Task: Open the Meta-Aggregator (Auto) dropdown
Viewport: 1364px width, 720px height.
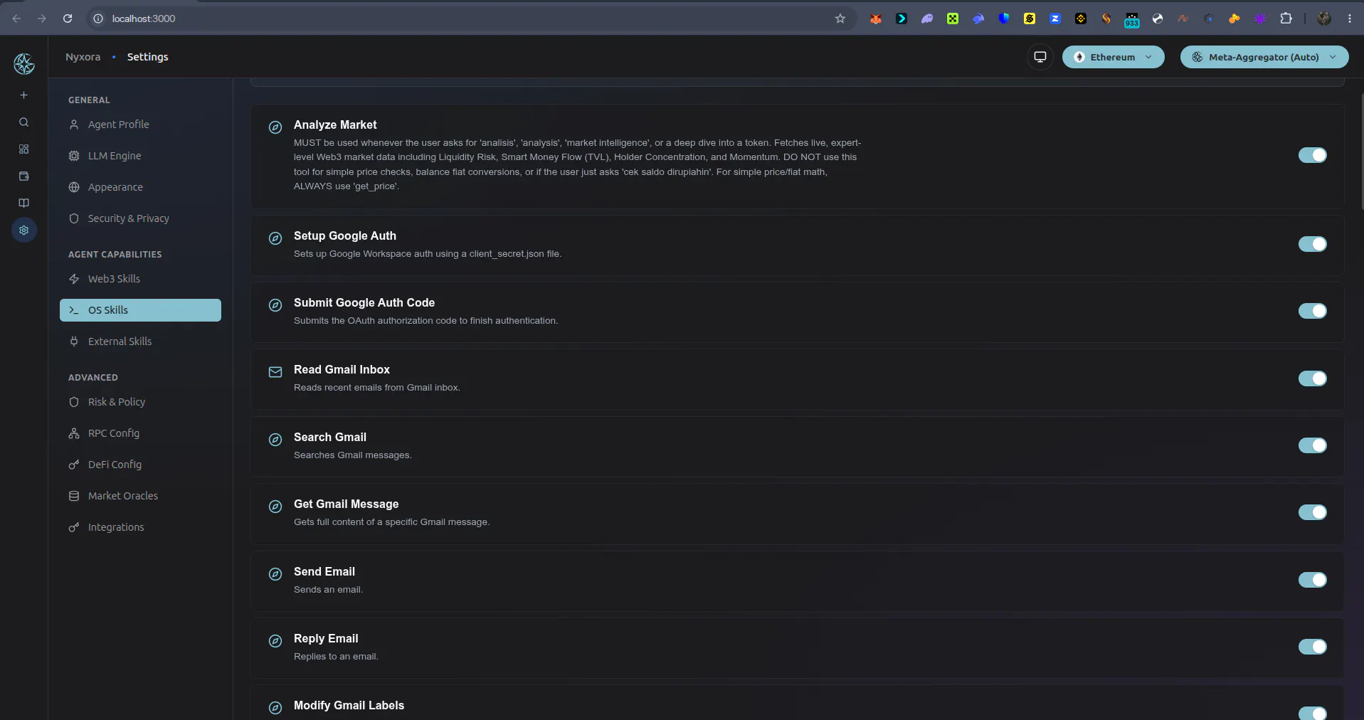Action: [x=1264, y=57]
